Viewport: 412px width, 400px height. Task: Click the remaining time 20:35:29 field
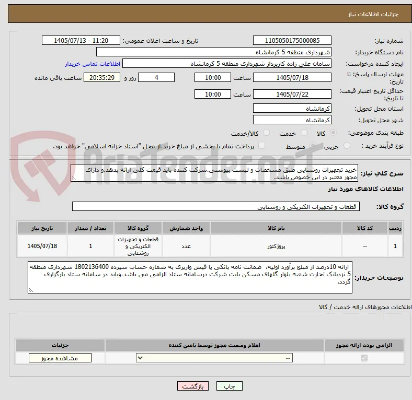(x=102, y=78)
